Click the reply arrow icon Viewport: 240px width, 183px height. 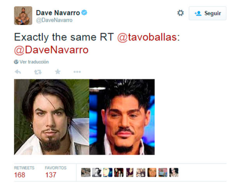18,72
